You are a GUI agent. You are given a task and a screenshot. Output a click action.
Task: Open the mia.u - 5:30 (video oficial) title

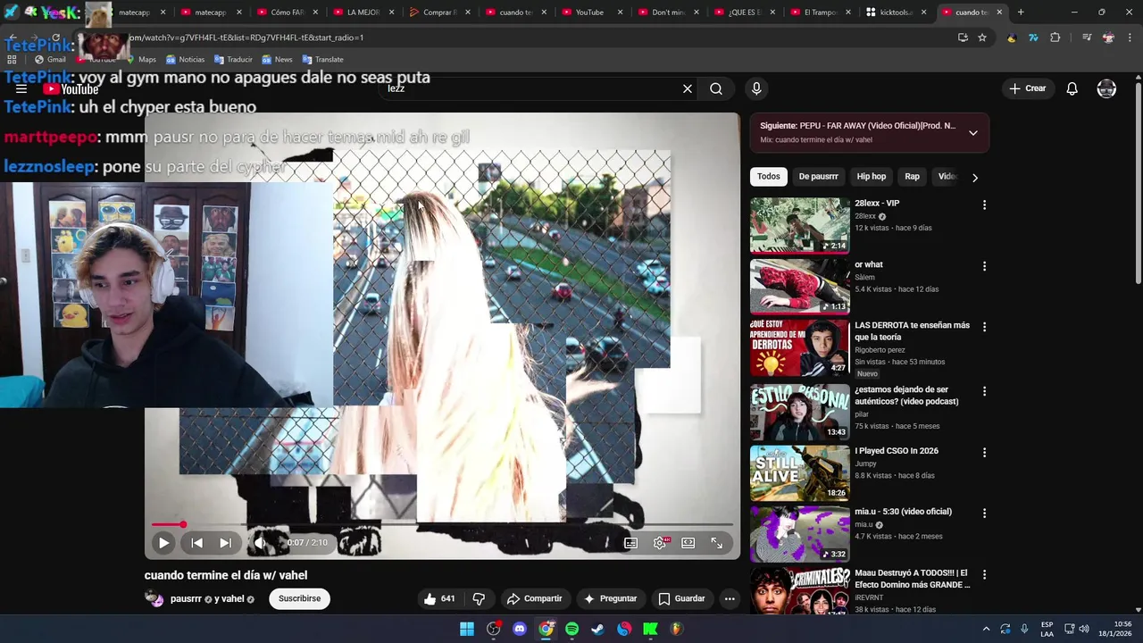(x=903, y=512)
